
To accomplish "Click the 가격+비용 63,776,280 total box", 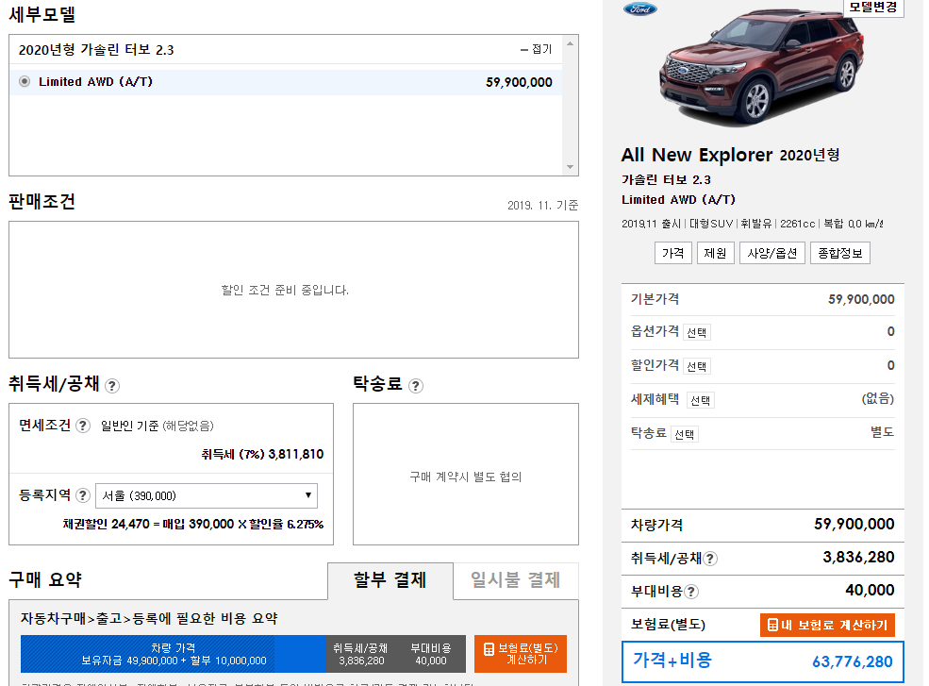I will click(x=763, y=661).
